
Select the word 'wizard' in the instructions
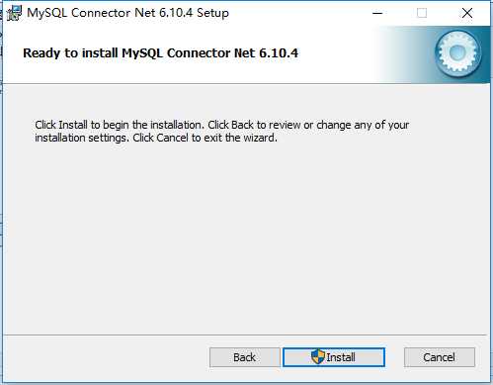pyautogui.click(x=259, y=138)
